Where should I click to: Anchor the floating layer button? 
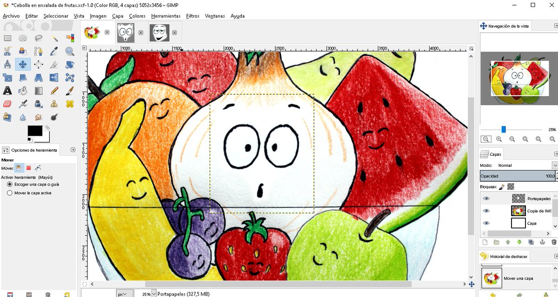coord(542,242)
